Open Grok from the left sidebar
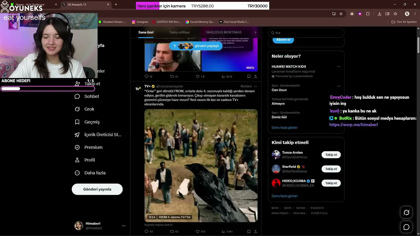 [x=77, y=109]
